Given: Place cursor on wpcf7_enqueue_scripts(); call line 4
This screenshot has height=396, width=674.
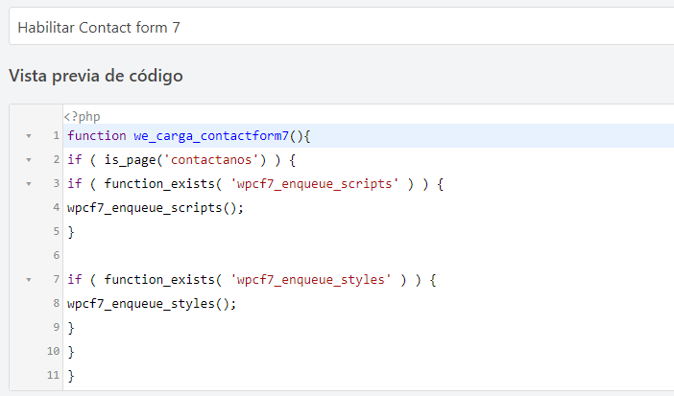Looking at the screenshot, I should point(156,208).
